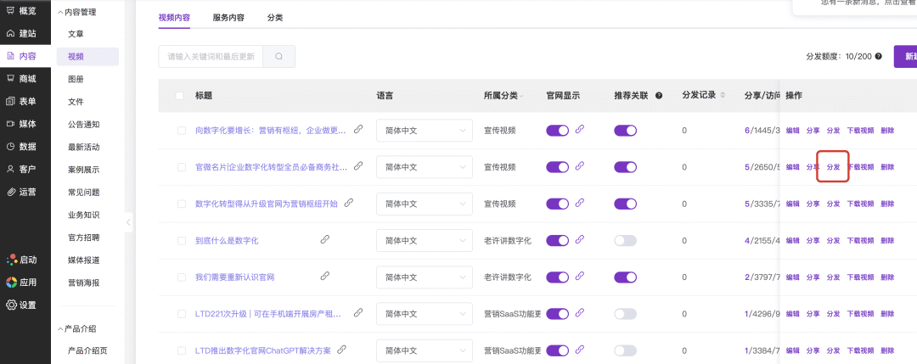Open 应用 colorful icon in sidebar
This screenshot has height=364, width=917.
11,283
